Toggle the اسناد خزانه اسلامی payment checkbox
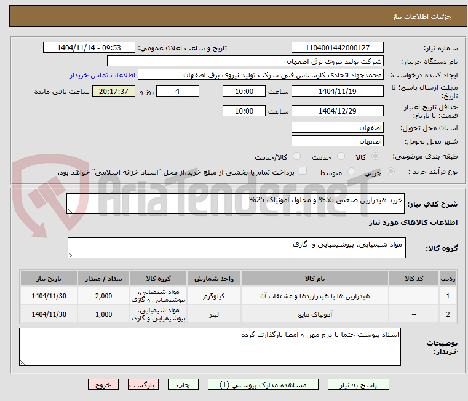468x401 pixels. [x=303, y=171]
